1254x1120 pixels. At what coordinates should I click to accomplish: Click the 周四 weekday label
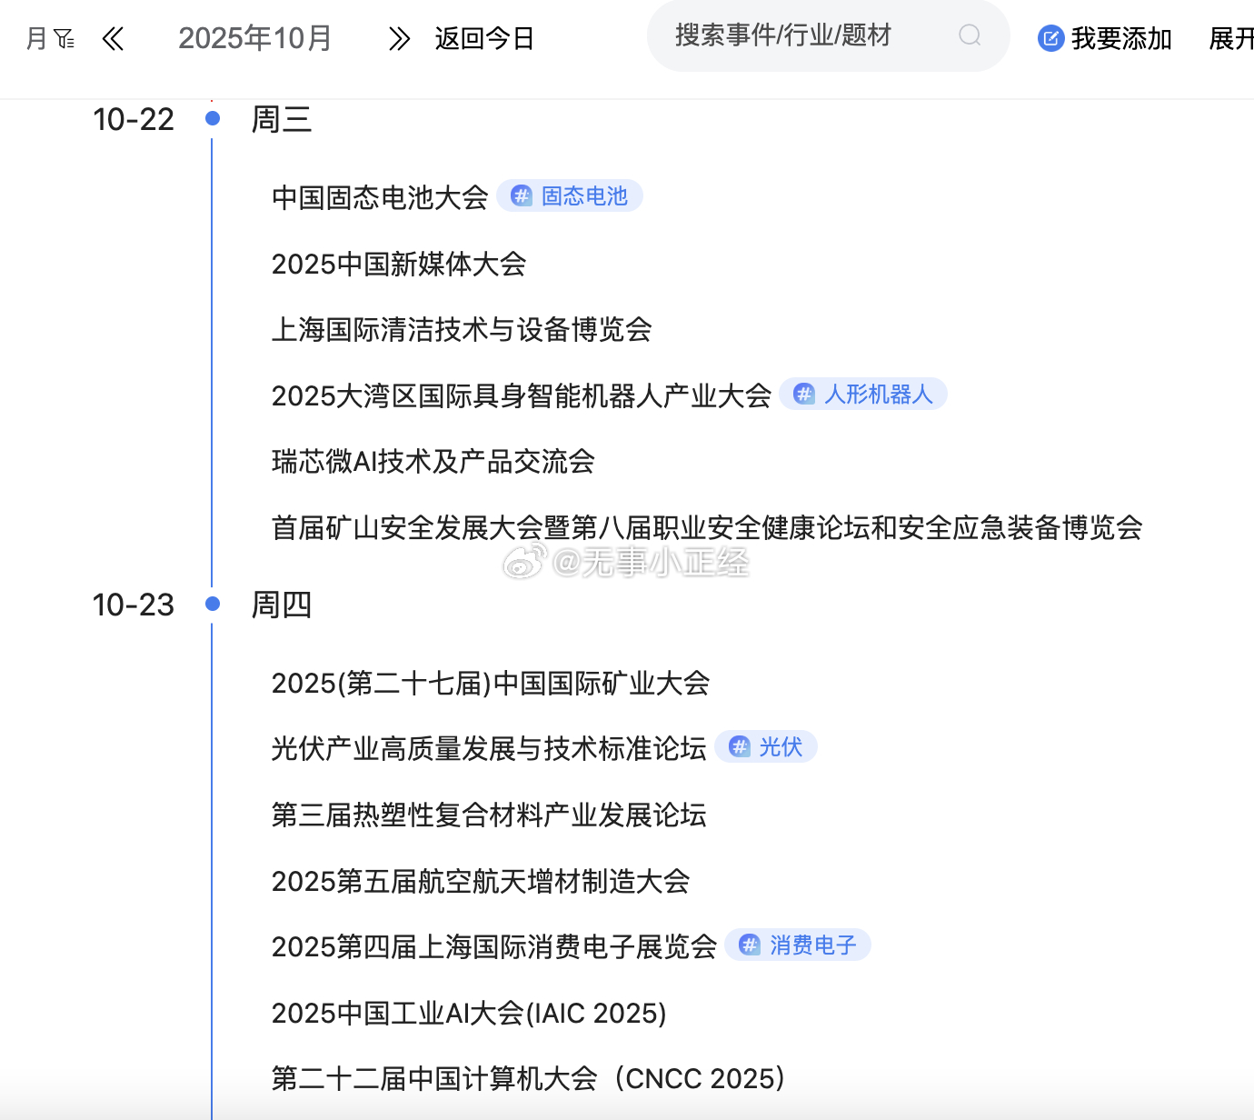click(x=282, y=605)
